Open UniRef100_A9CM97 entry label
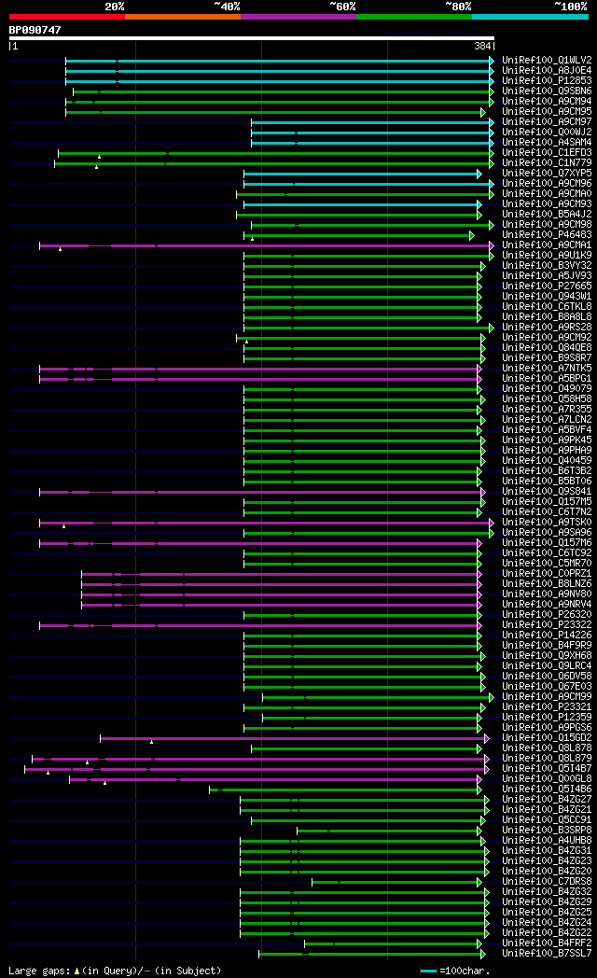597x978 pixels. tap(547, 122)
